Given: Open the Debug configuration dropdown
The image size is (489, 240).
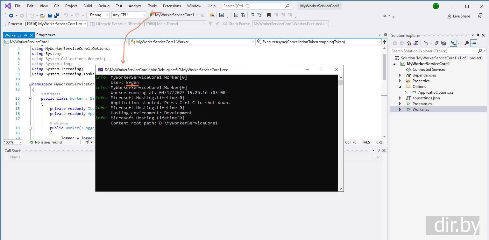Looking at the screenshot, I should point(99,15).
